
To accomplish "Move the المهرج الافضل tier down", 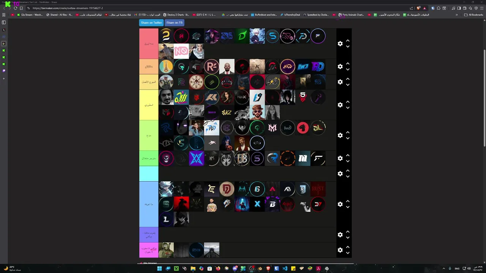I will pyautogui.click(x=348, y=85).
